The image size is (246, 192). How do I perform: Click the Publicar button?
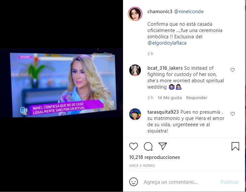(x=230, y=182)
